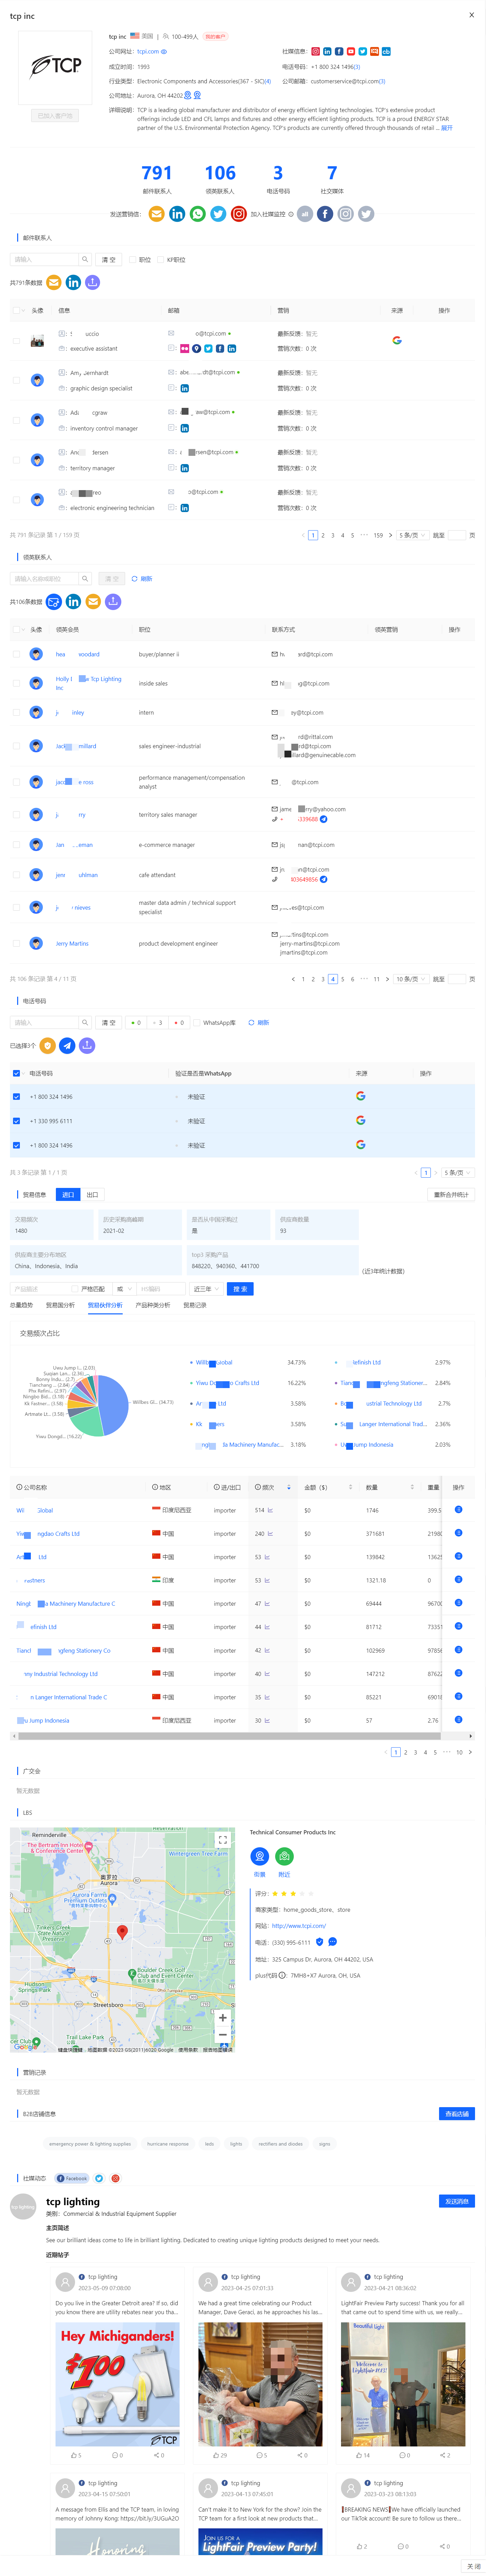Open the 近三年 time range dropdown

(x=206, y=1289)
